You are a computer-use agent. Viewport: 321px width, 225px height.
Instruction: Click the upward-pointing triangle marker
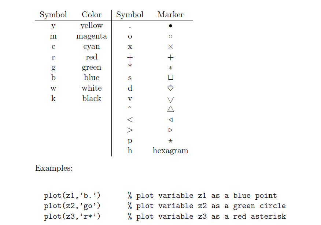pos(170,109)
